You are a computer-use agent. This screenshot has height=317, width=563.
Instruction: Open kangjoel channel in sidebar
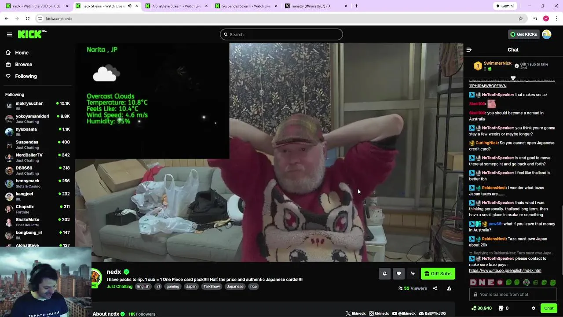tap(37, 196)
